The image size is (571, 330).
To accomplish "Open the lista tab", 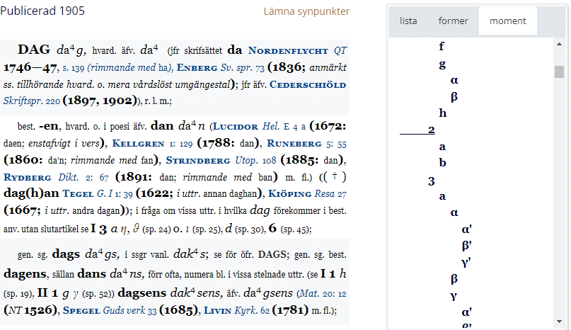I will click(x=408, y=21).
